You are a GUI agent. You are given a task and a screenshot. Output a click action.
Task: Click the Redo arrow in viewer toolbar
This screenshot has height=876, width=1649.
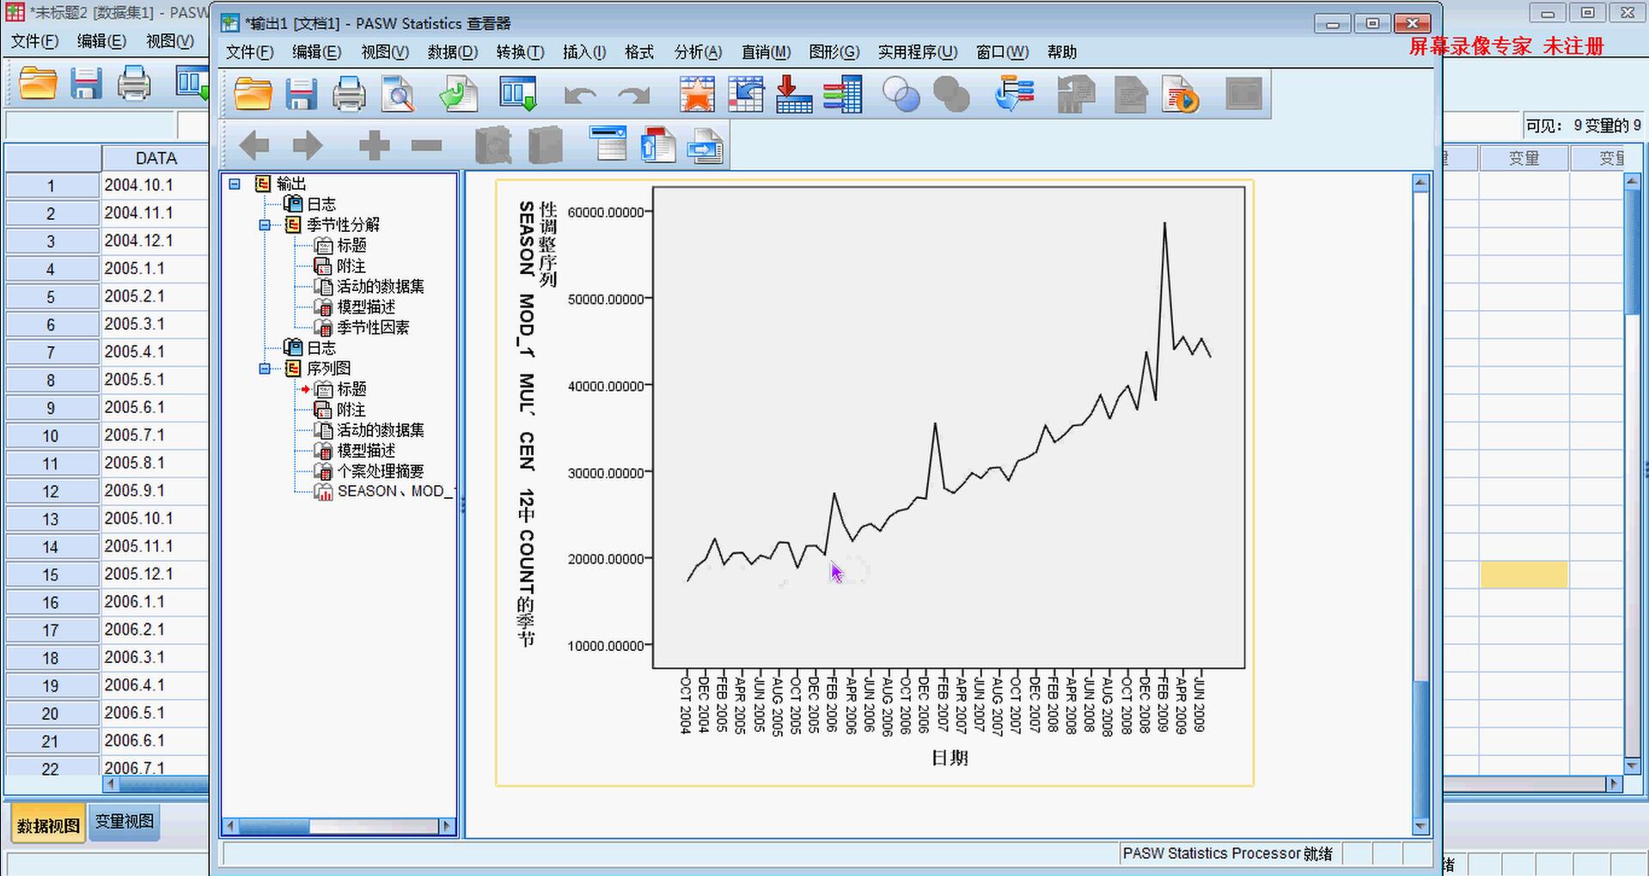[x=634, y=94]
